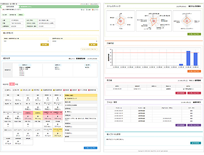The image size is (204, 155).
Task: Click the pink overall judgment badge
Action: [12, 84]
